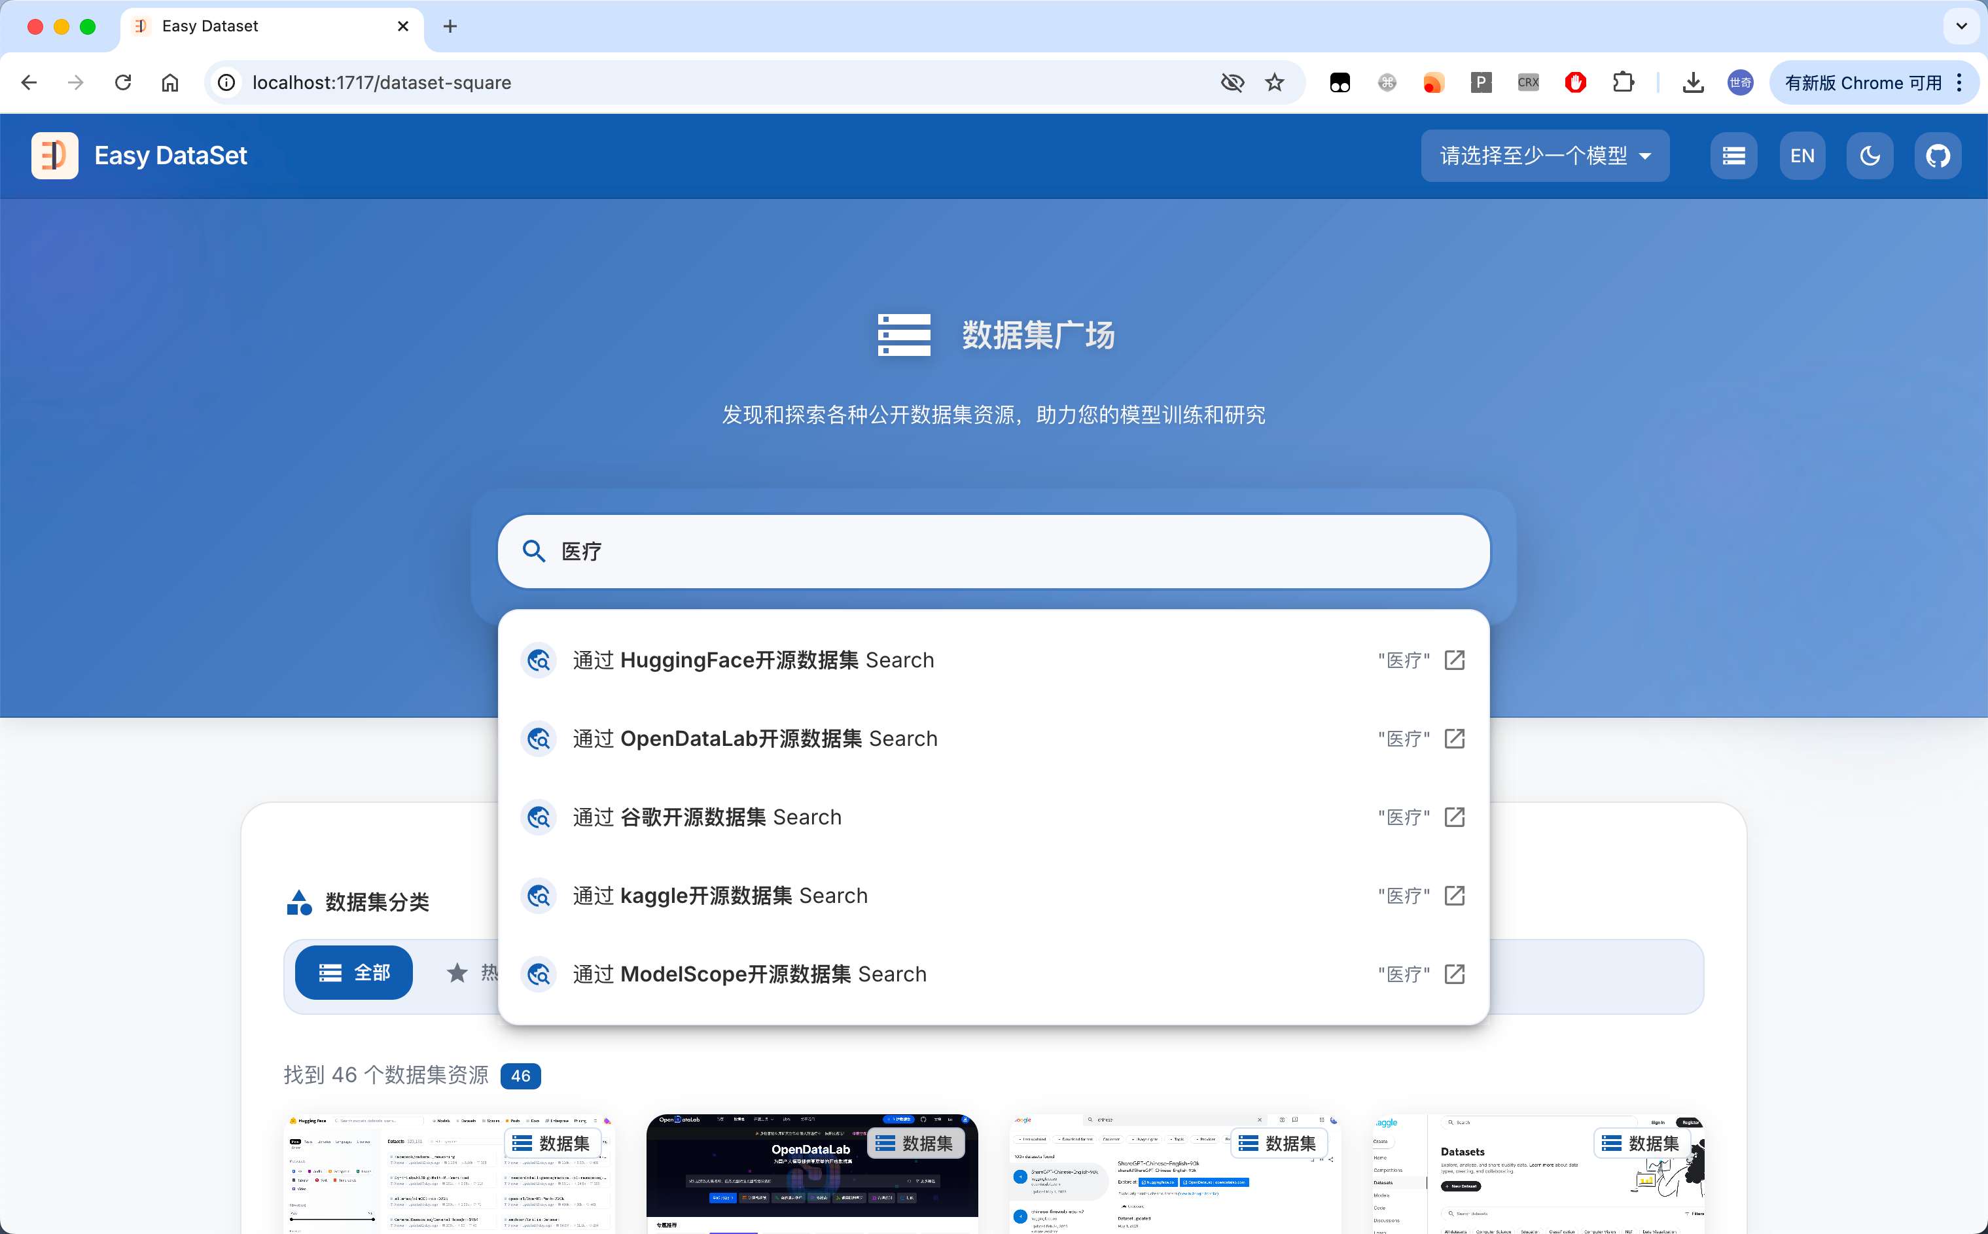Click the downloads icon in Chrome toolbar

pyautogui.click(x=1694, y=82)
